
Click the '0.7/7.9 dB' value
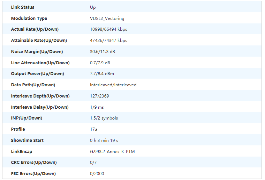click(x=100, y=63)
